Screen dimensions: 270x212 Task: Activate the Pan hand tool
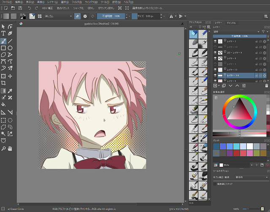(x=10, y=148)
